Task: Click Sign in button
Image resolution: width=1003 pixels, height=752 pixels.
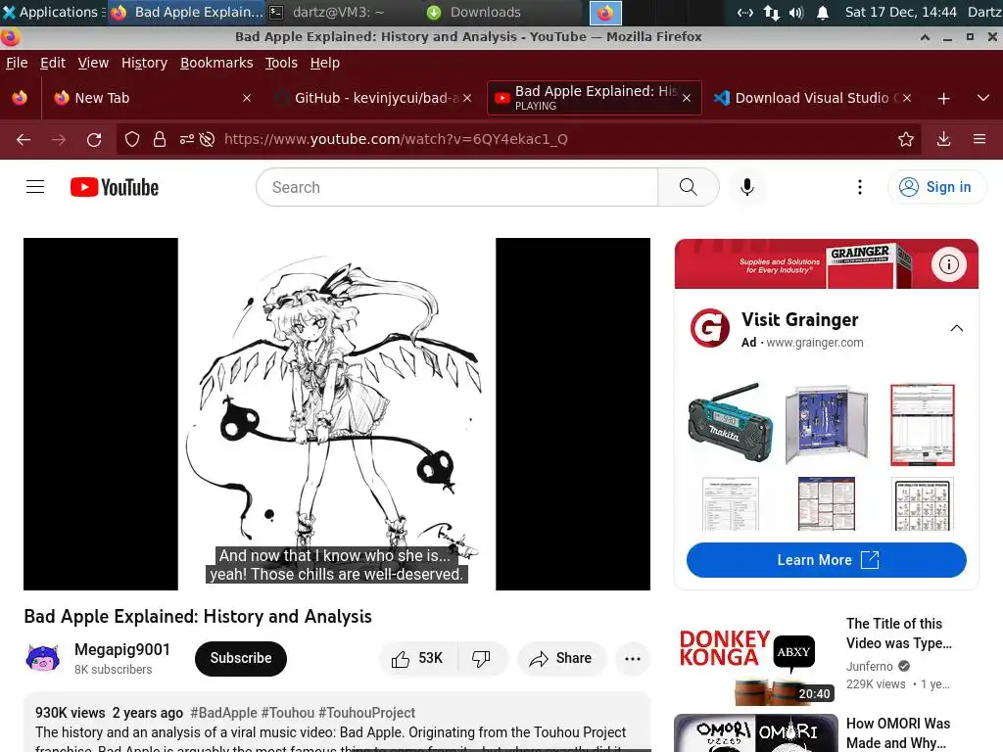Action: click(936, 187)
